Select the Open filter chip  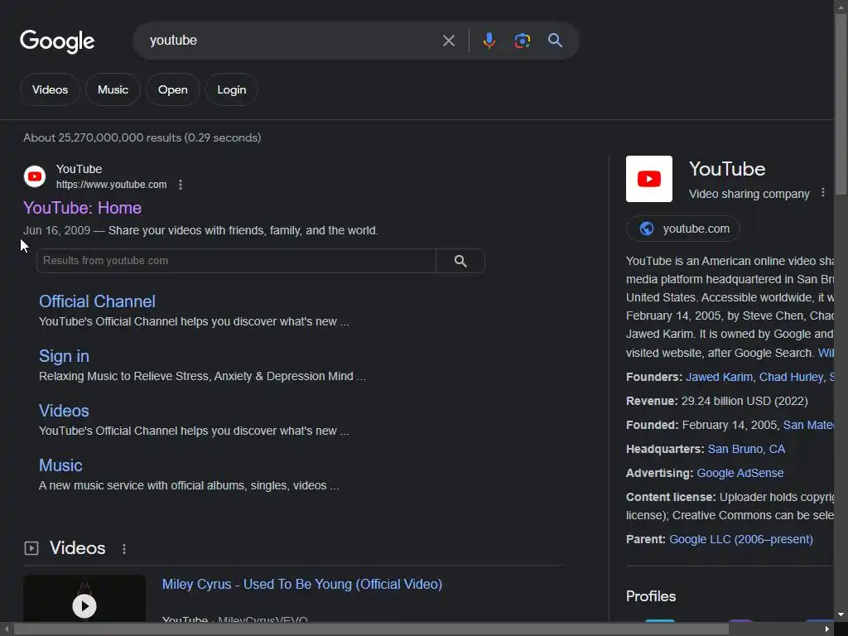[x=172, y=89]
